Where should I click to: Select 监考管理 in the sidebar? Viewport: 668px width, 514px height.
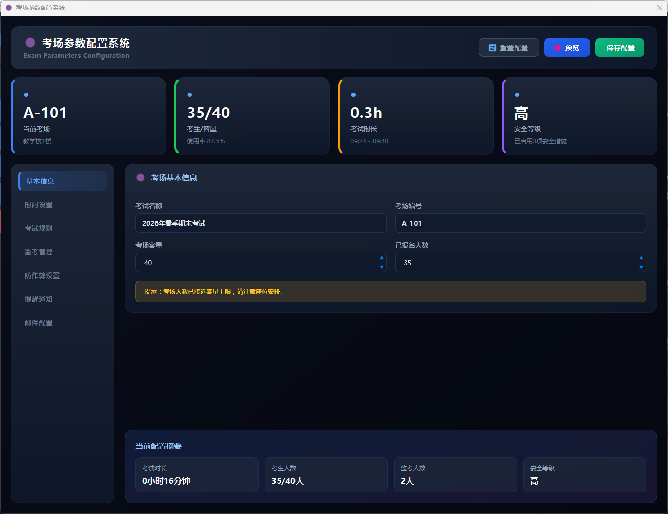point(39,252)
